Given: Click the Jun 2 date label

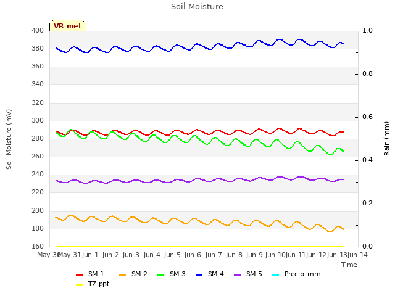Looking at the screenshot, I should coord(110,255).
